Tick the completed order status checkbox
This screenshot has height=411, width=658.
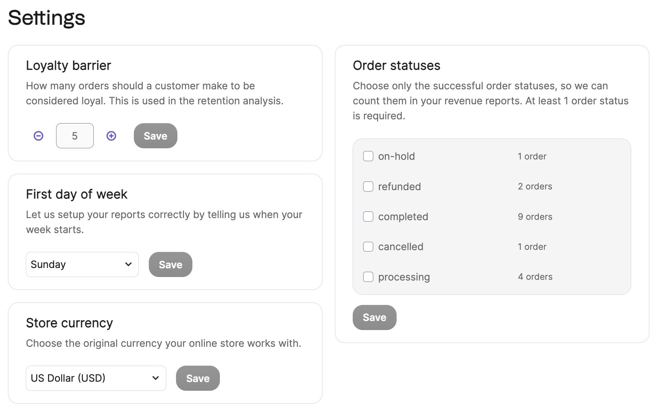368,217
